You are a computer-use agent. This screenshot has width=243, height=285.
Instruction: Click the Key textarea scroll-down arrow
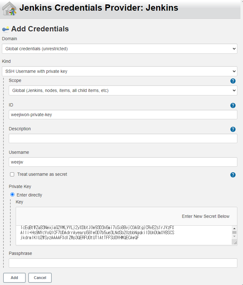point(234,236)
